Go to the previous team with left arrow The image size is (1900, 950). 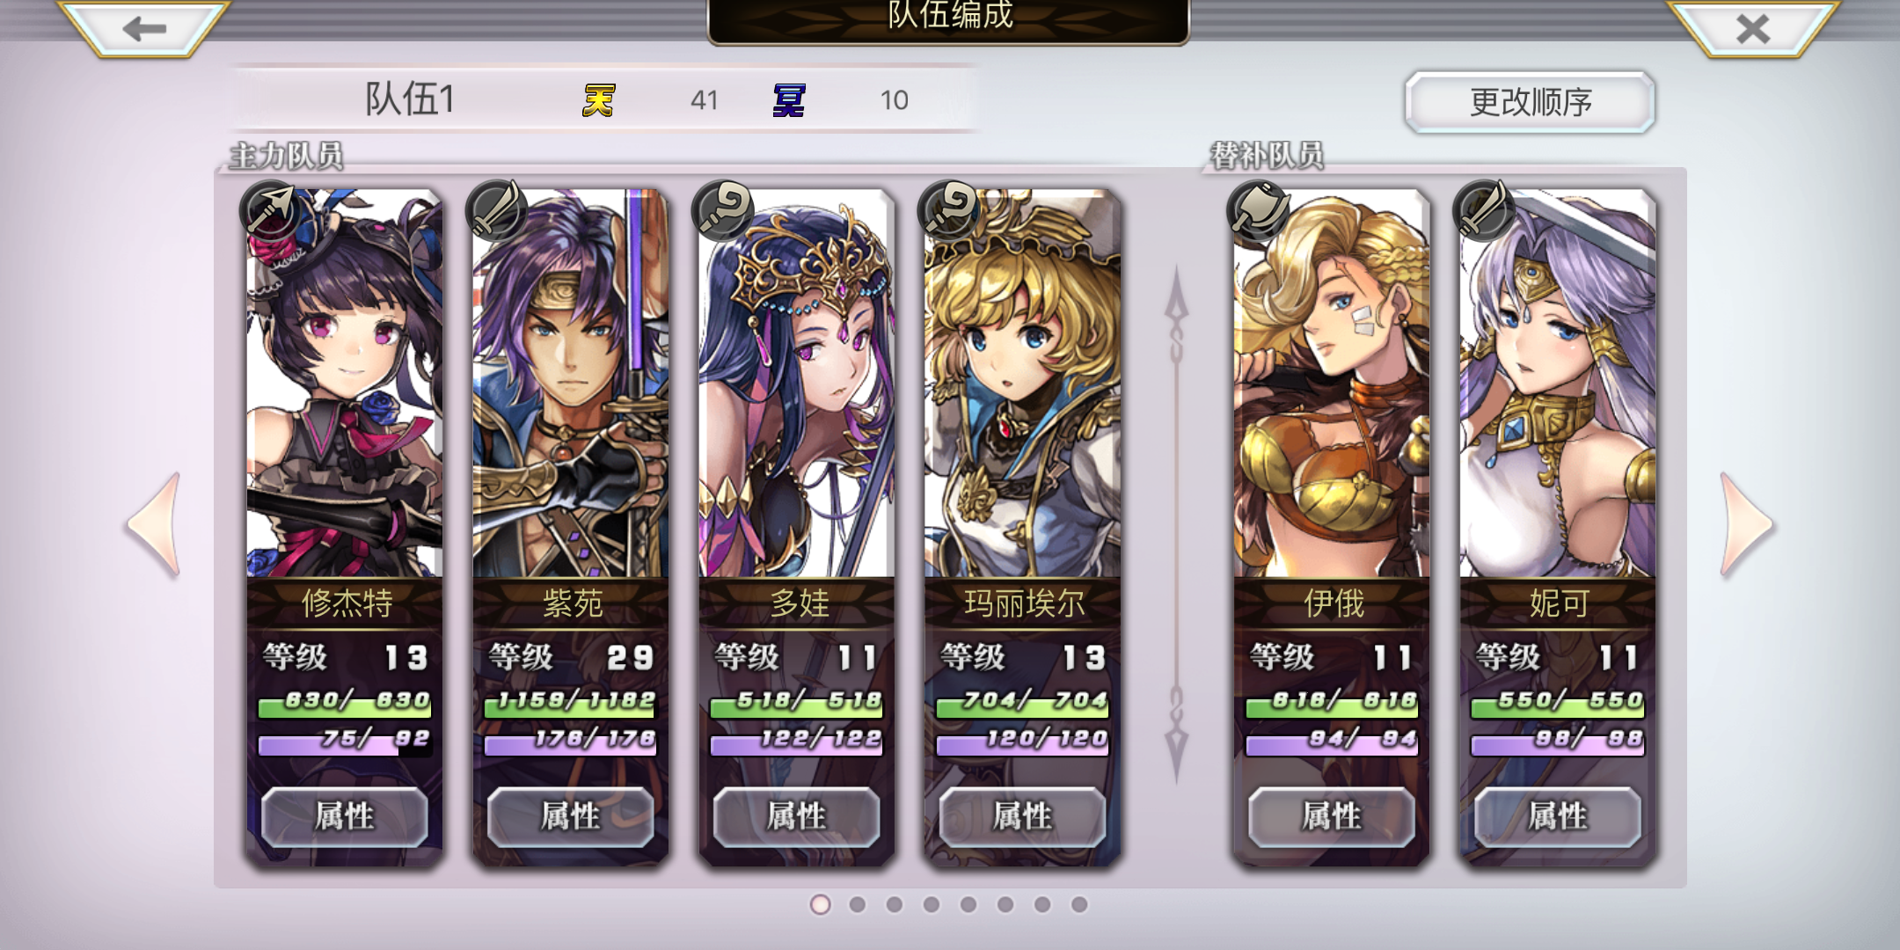[x=155, y=524]
